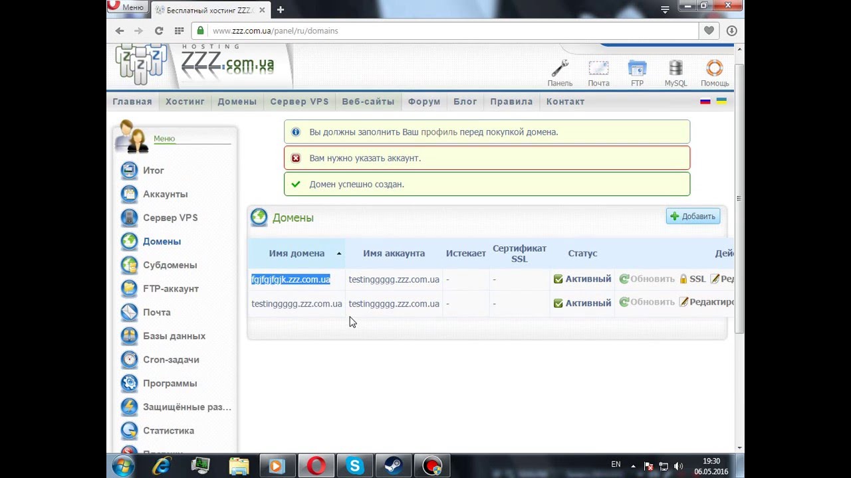Switch language with Ukrainian flag
Screen dimensions: 851x478
(721, 101)
